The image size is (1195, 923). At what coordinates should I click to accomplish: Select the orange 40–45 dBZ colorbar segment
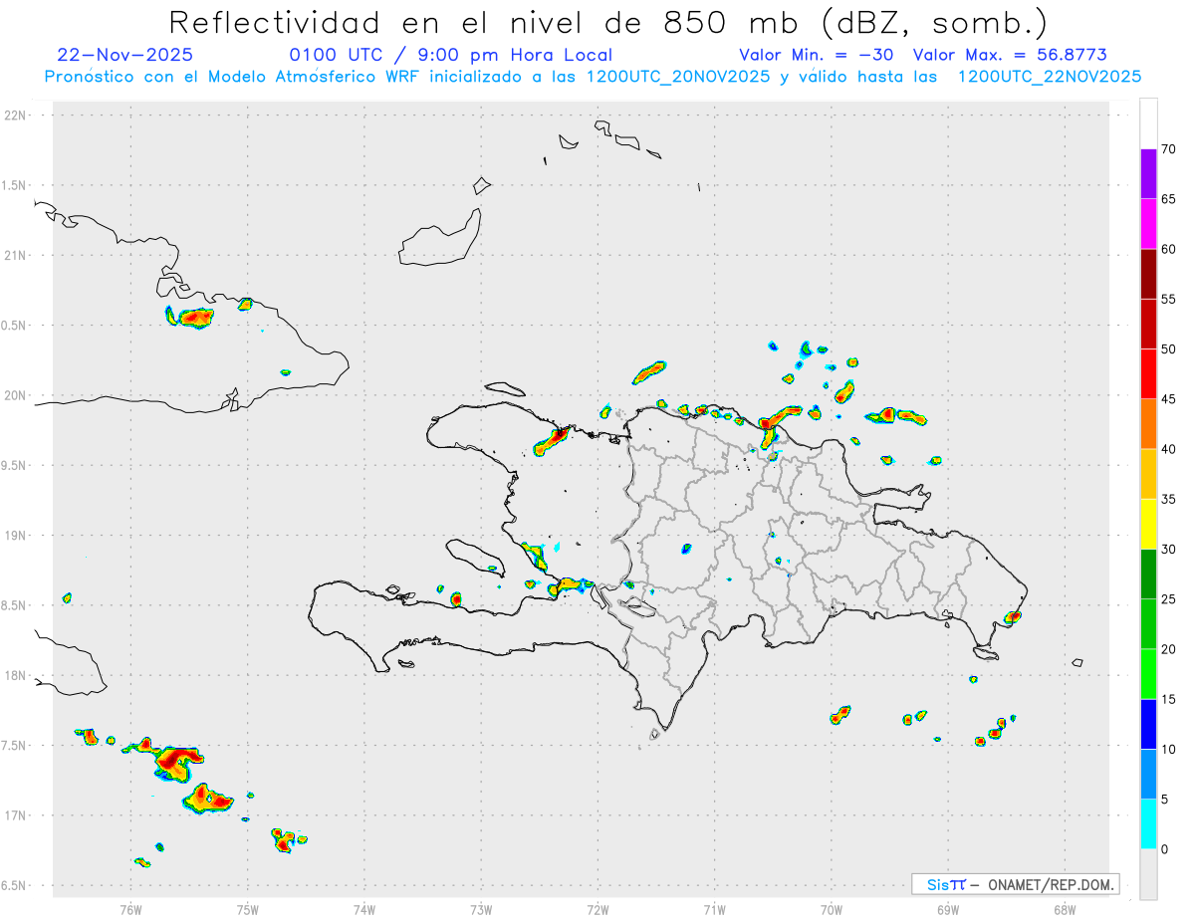[1148, 424]
